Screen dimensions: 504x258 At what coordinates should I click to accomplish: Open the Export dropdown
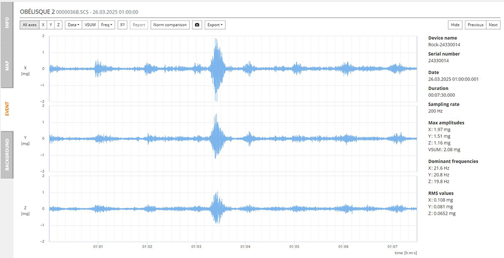click(x=215, y=24)
